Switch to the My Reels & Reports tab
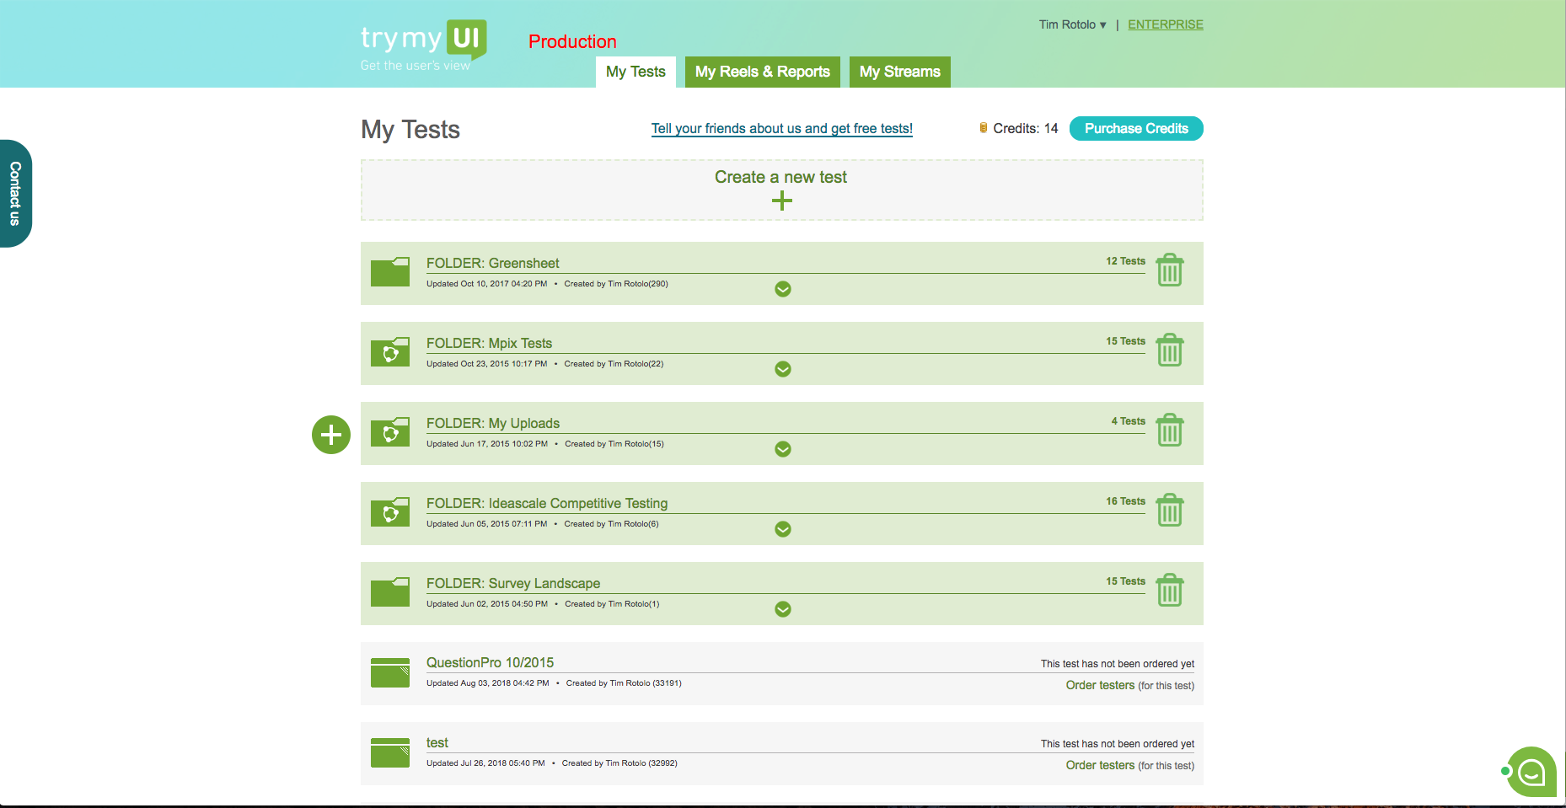Image resolution: width=1566 pixels, height=808 pixels. (x=762, y=72)
